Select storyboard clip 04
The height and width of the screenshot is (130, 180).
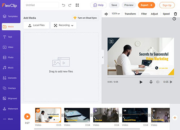click(x=135, y=115)
